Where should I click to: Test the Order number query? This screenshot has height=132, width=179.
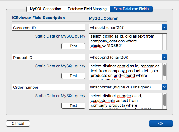(x=73, y=106)
